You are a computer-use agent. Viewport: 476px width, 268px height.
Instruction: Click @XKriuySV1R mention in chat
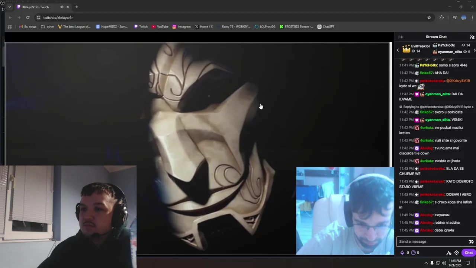point(458,81)
